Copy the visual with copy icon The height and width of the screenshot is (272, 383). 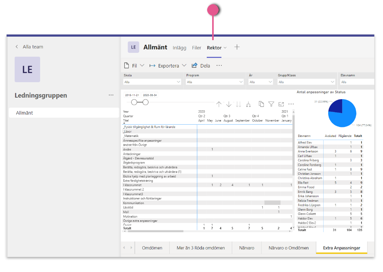coord(262,104)
